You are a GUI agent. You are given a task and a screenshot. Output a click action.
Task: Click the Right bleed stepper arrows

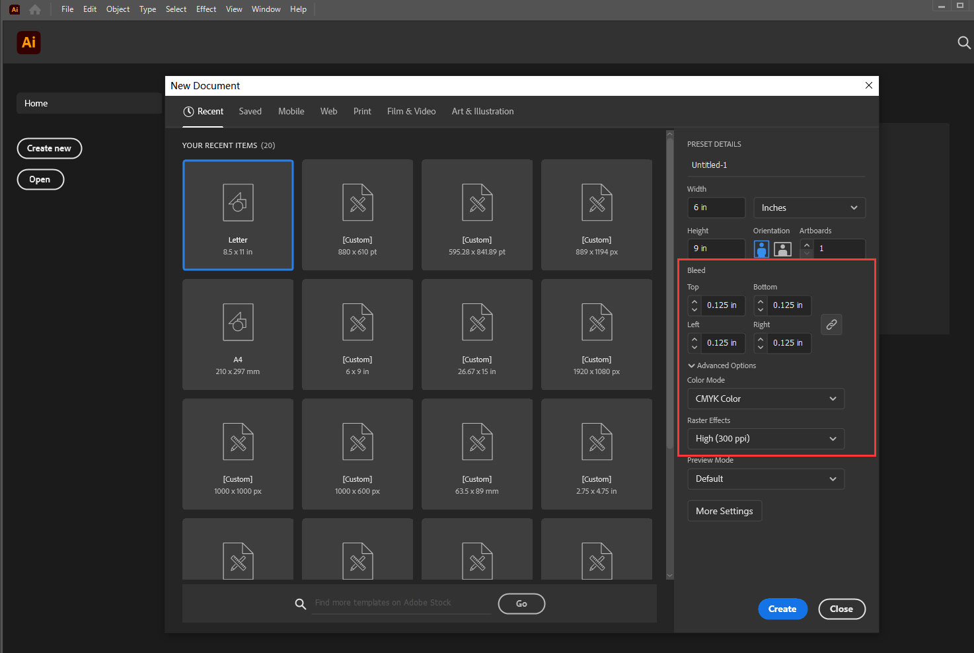[x=761, y=343]
